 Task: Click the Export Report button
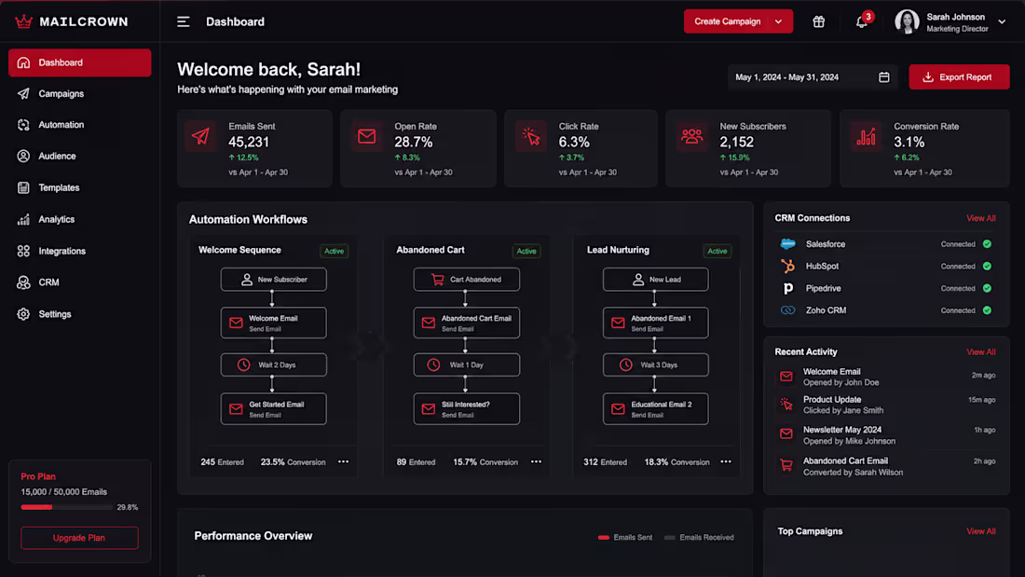[x=959, y=77]
